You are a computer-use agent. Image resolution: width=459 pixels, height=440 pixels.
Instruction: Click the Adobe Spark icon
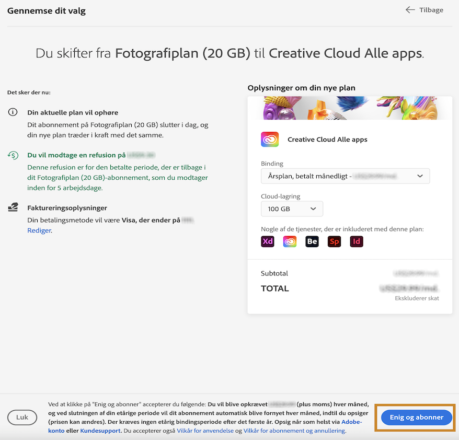pos(334,241)
